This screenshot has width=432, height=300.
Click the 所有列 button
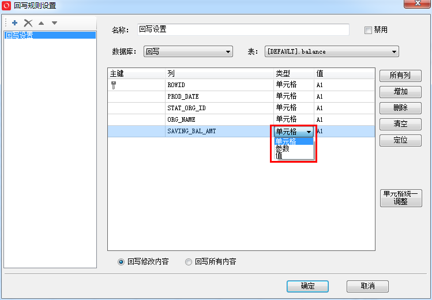pos(400,76)
